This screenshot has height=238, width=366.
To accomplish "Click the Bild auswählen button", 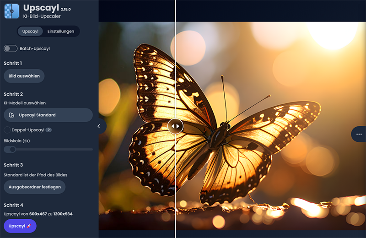I will point(24,76).
